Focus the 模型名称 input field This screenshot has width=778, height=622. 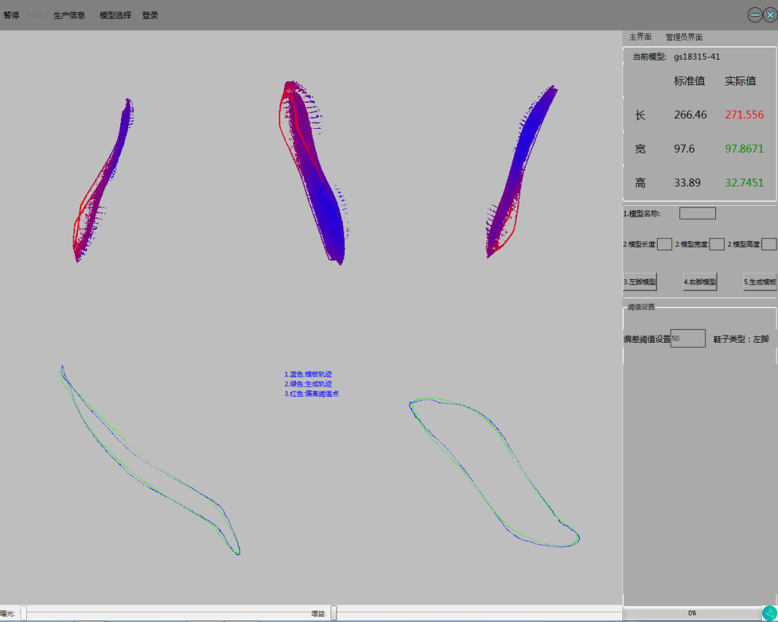(x=697, y=213)
